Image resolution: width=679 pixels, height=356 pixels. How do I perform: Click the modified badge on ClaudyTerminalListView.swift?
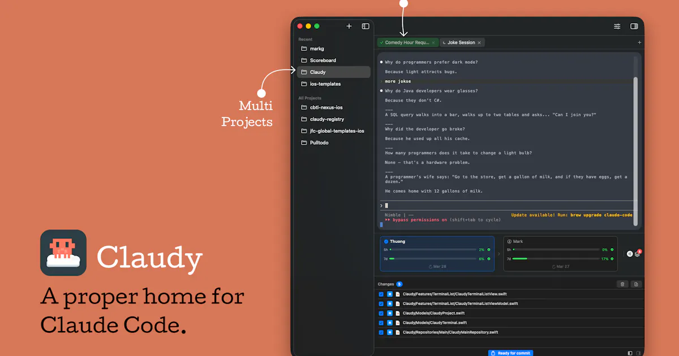point(390,294)
